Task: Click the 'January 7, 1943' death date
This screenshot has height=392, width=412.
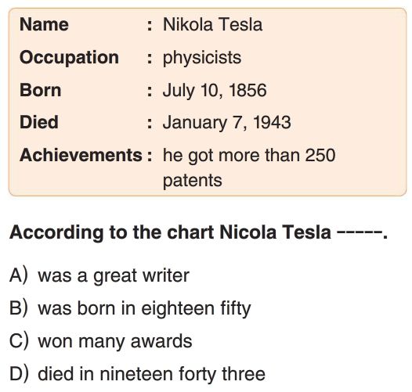Action: tap(227, 123)
